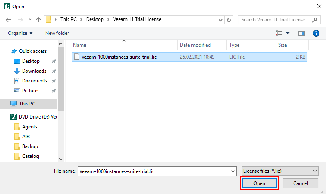The width and height of the screenshot is (326, 194).
Task: Click the navigation pane scrollbar thumb
Action: tap(61, 79)
